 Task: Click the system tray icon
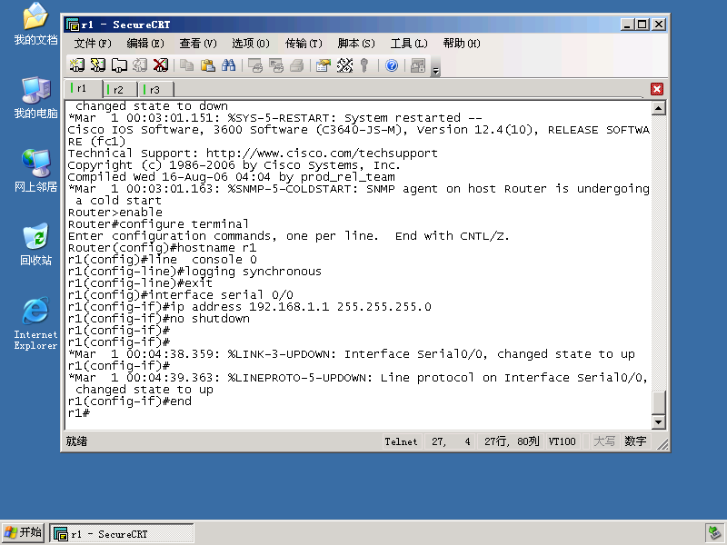(x=714, y=533)
